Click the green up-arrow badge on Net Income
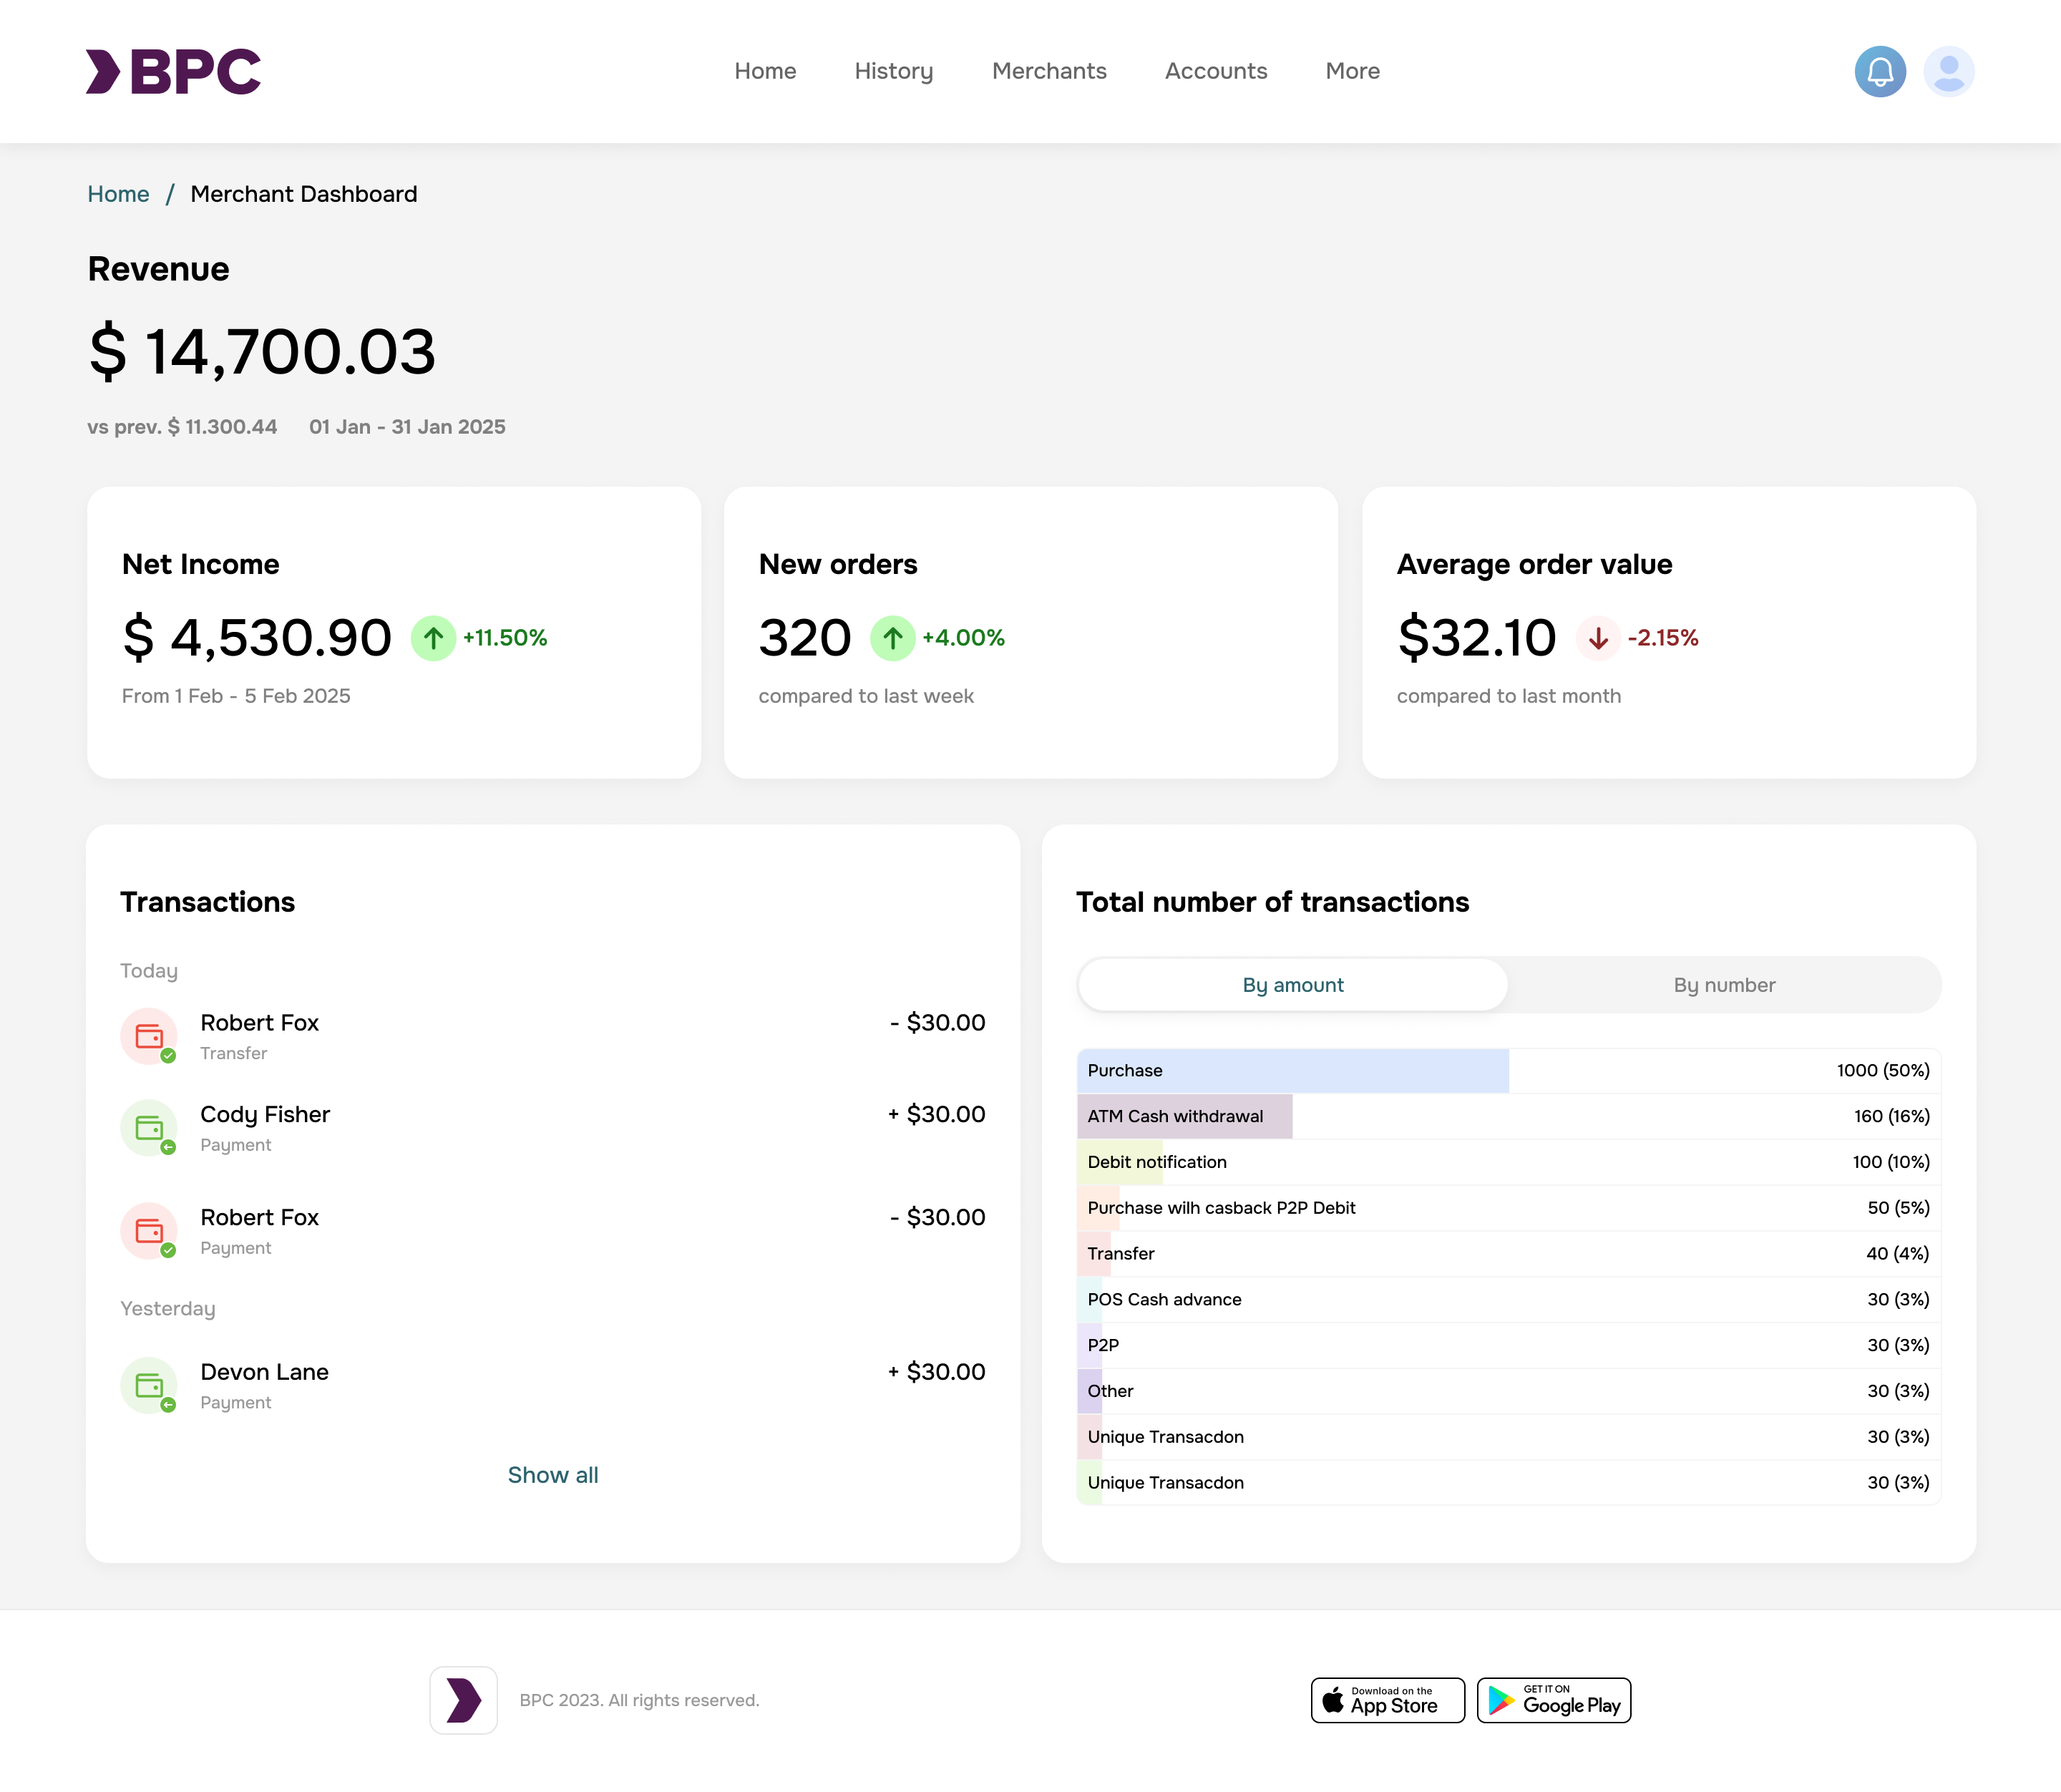This screenshot has height=1792, width=2061. pyautogui.click(x=432, y=637)
